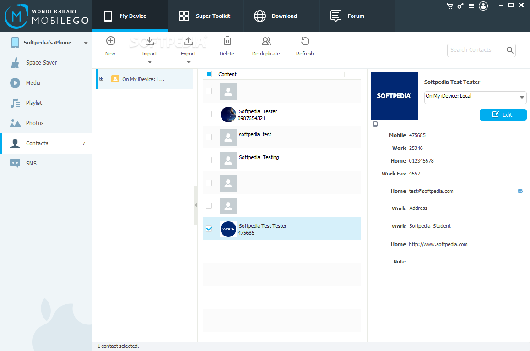530x351 pixels.
Task: Toggle the select-all Content checkbox
Action: [209, 74]
